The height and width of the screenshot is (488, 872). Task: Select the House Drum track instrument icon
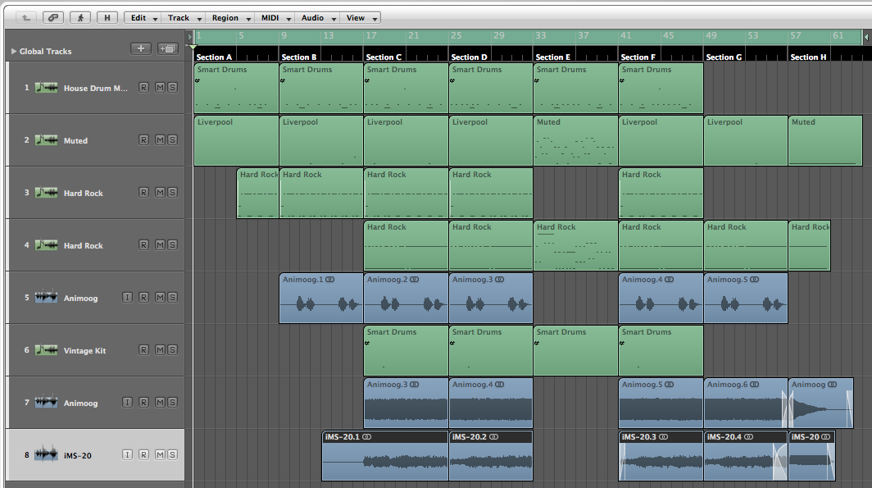(x=46, y=88)
